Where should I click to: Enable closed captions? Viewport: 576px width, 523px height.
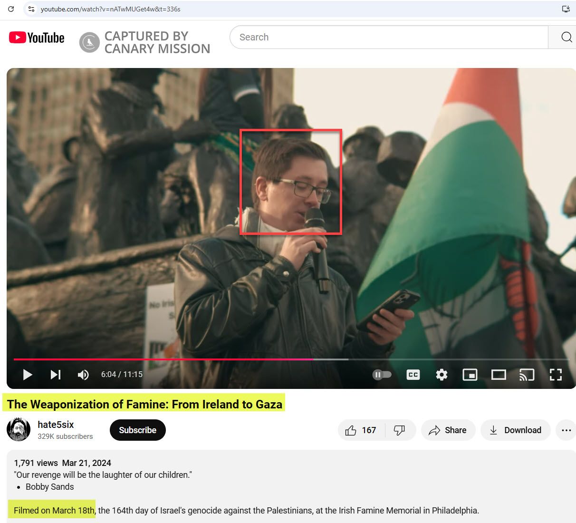413,375
